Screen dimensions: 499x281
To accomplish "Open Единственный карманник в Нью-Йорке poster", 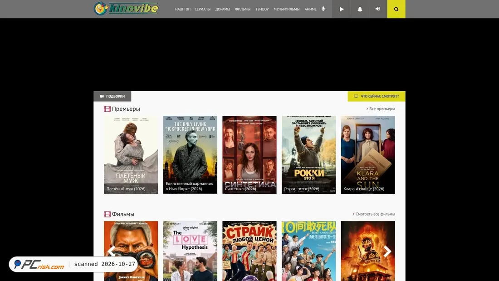I will [190, 154].
